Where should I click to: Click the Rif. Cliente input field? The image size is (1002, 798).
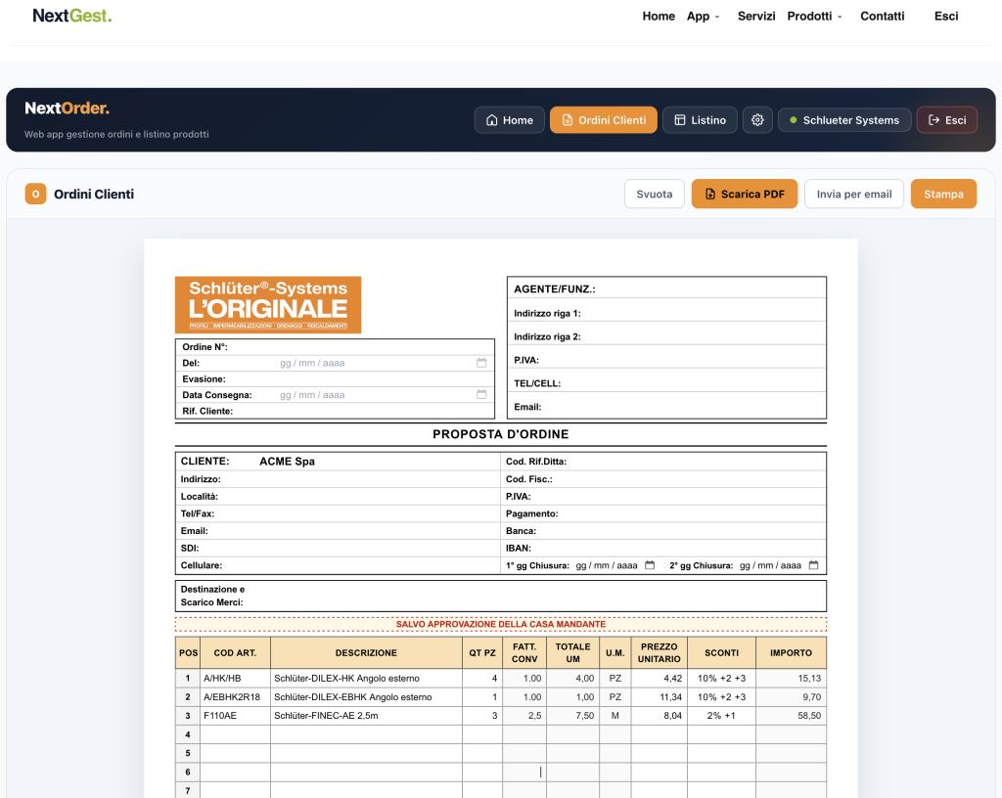[384, 411]
